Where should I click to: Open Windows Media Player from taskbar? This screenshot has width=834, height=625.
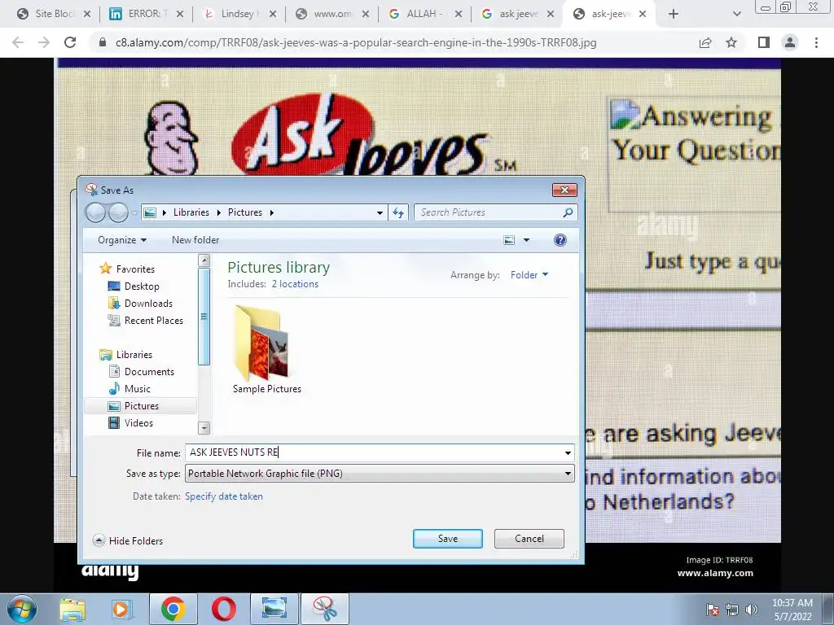tap(121, 609)
